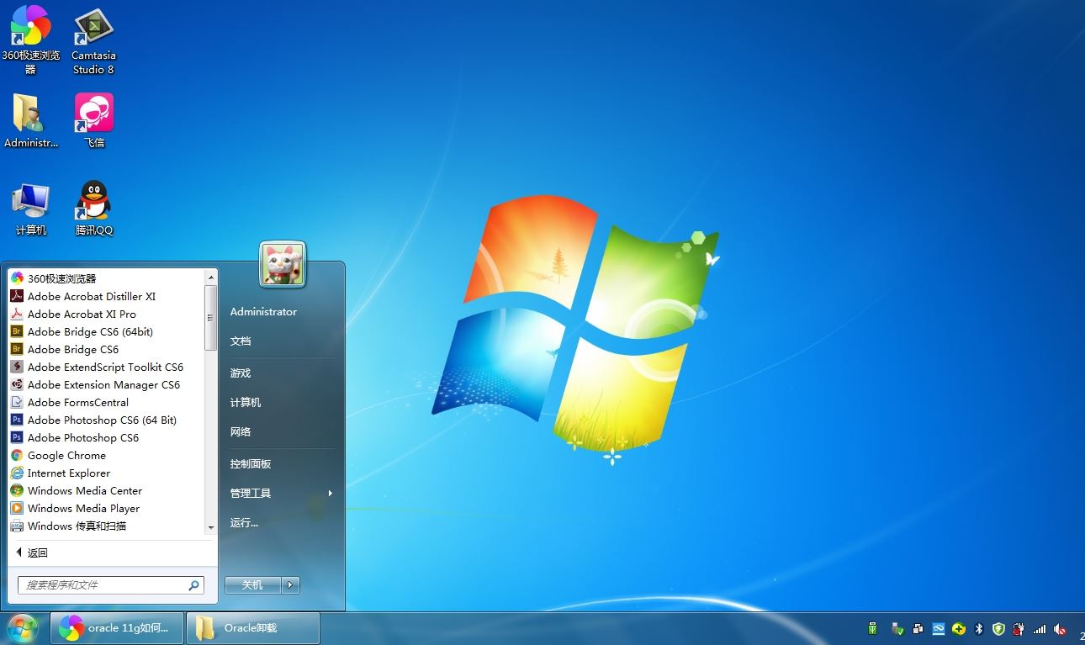Launch Adobe Bridge CS6 from program list
Screen dimensions: 1085x645
73,349
